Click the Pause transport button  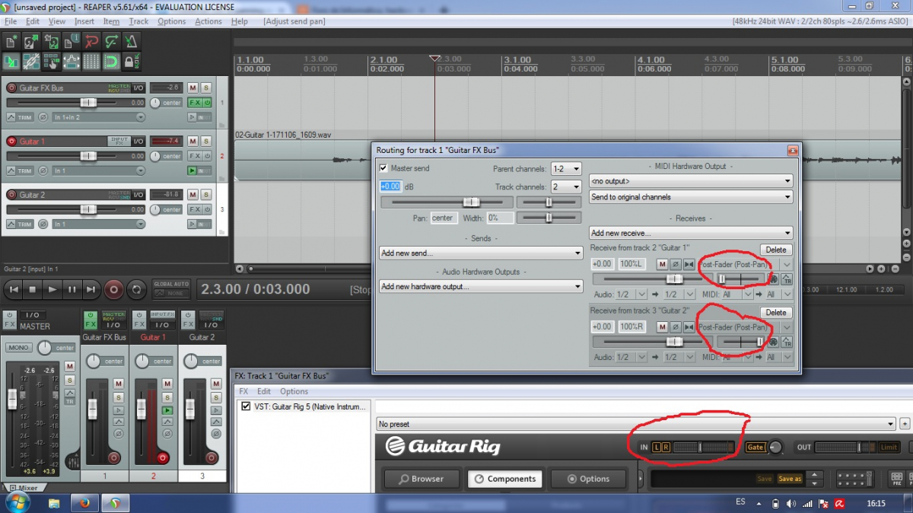[x=72, y=289]
